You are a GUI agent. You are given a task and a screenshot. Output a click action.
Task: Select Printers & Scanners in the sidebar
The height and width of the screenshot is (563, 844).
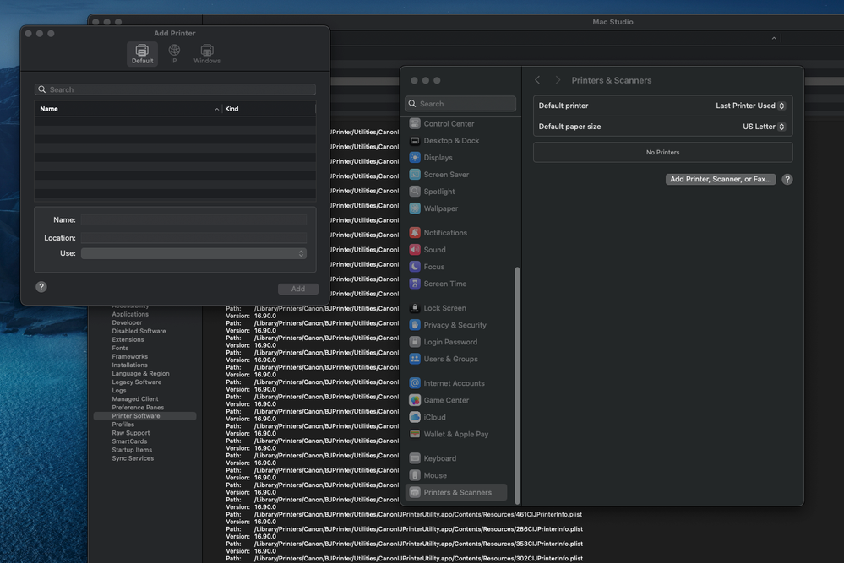tap(456, 492)
